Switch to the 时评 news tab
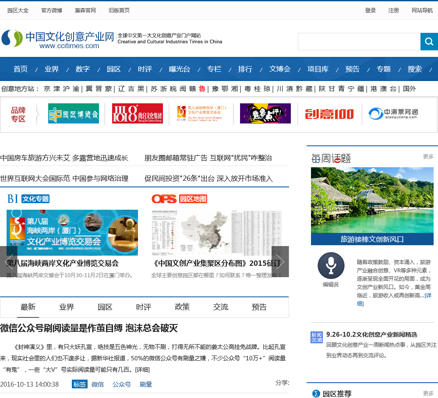 tap(144, 307)
